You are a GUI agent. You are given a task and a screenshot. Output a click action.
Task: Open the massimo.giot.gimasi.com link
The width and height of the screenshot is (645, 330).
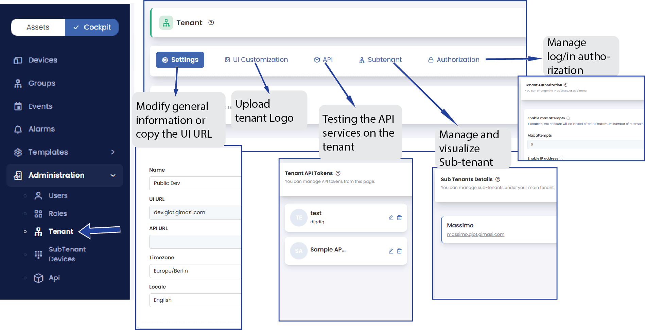pos(475,235)
